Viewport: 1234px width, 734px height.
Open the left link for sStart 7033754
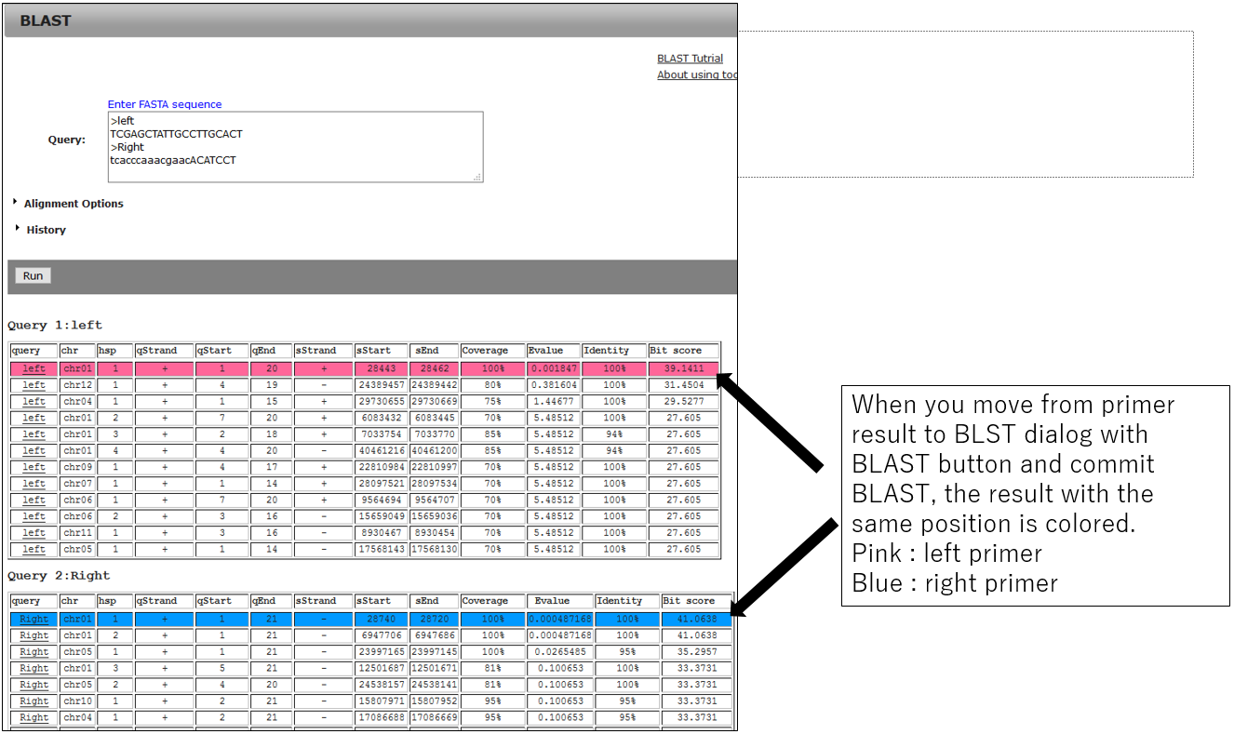34,434
